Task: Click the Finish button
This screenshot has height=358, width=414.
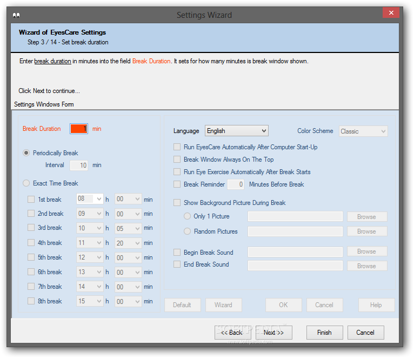Action: pos(324,333)
